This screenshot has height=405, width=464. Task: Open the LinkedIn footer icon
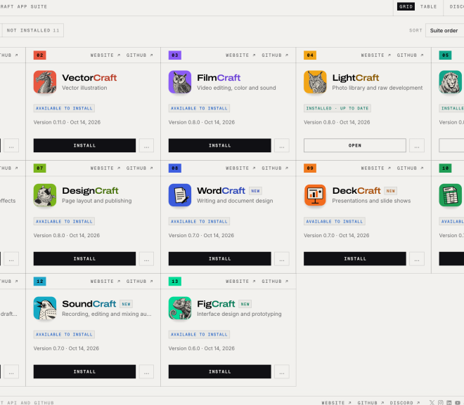pos(449,402)
